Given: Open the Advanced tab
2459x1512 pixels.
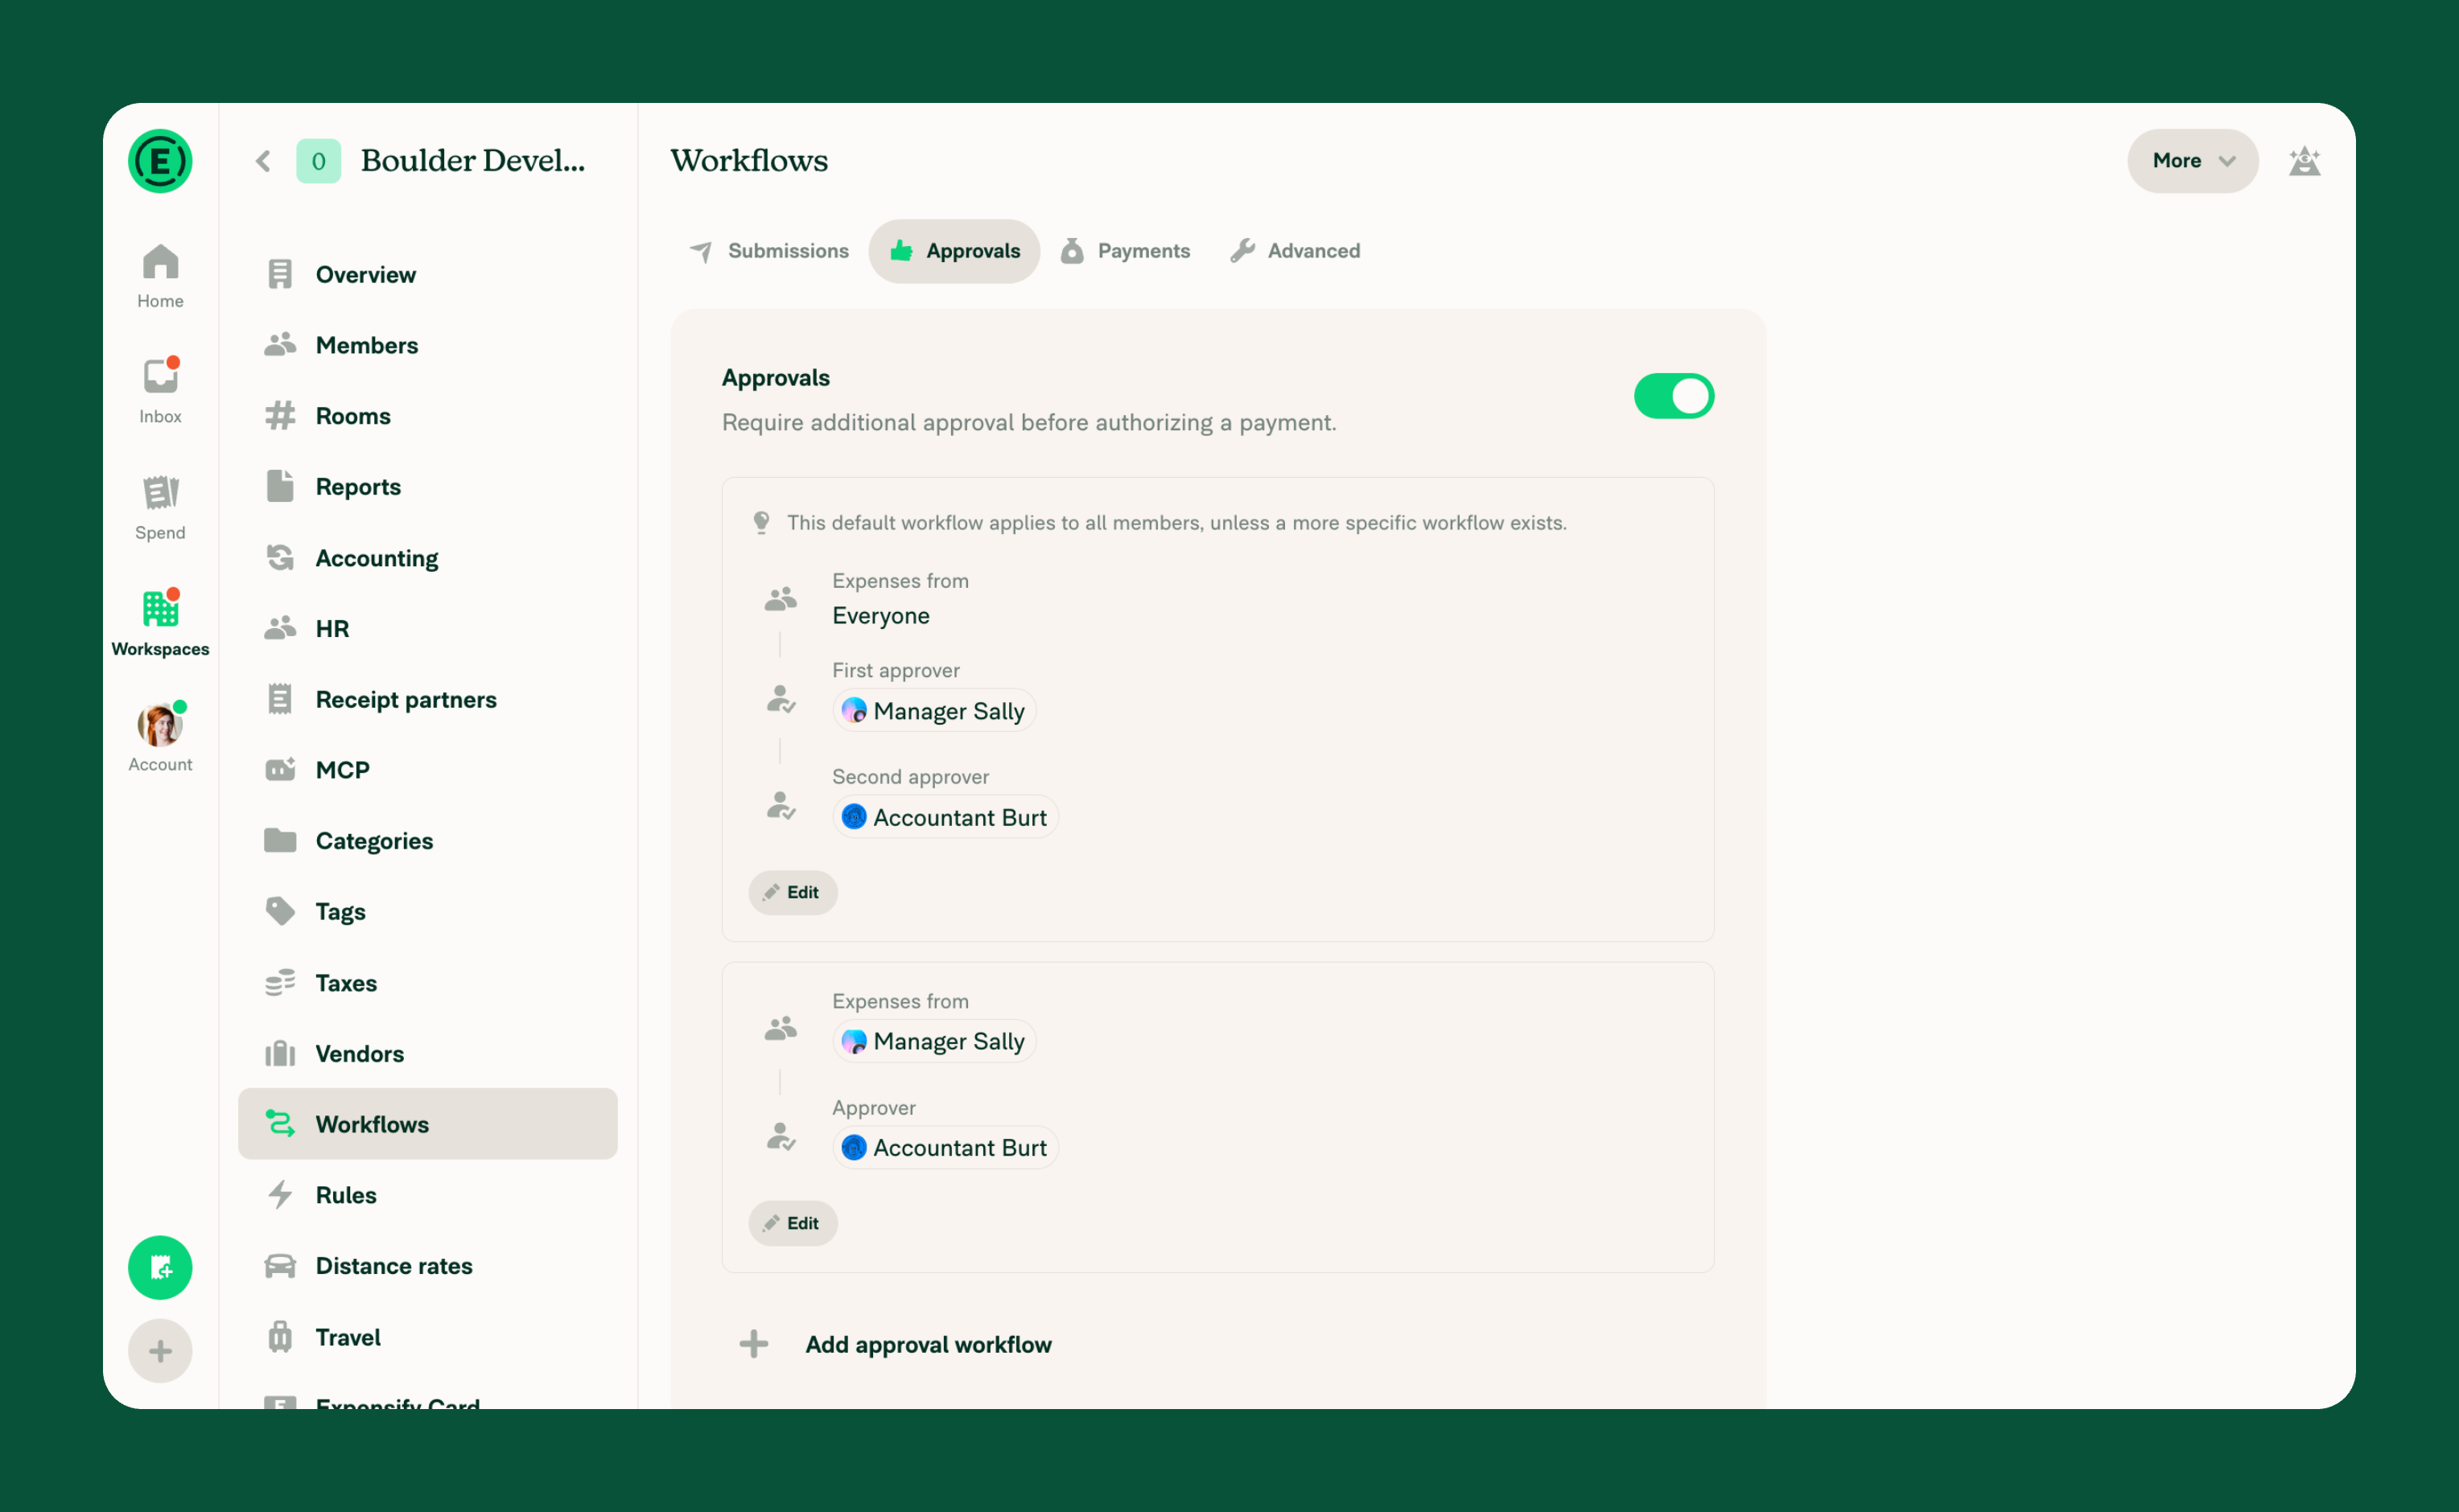Looking at the screenshot, I should [x=1295, y=251].
